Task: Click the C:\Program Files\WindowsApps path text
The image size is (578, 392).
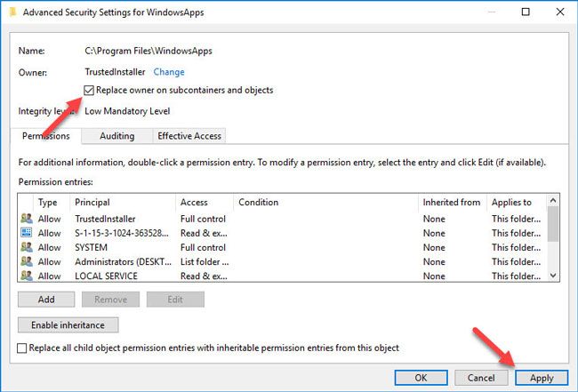Action: point(149,51)
